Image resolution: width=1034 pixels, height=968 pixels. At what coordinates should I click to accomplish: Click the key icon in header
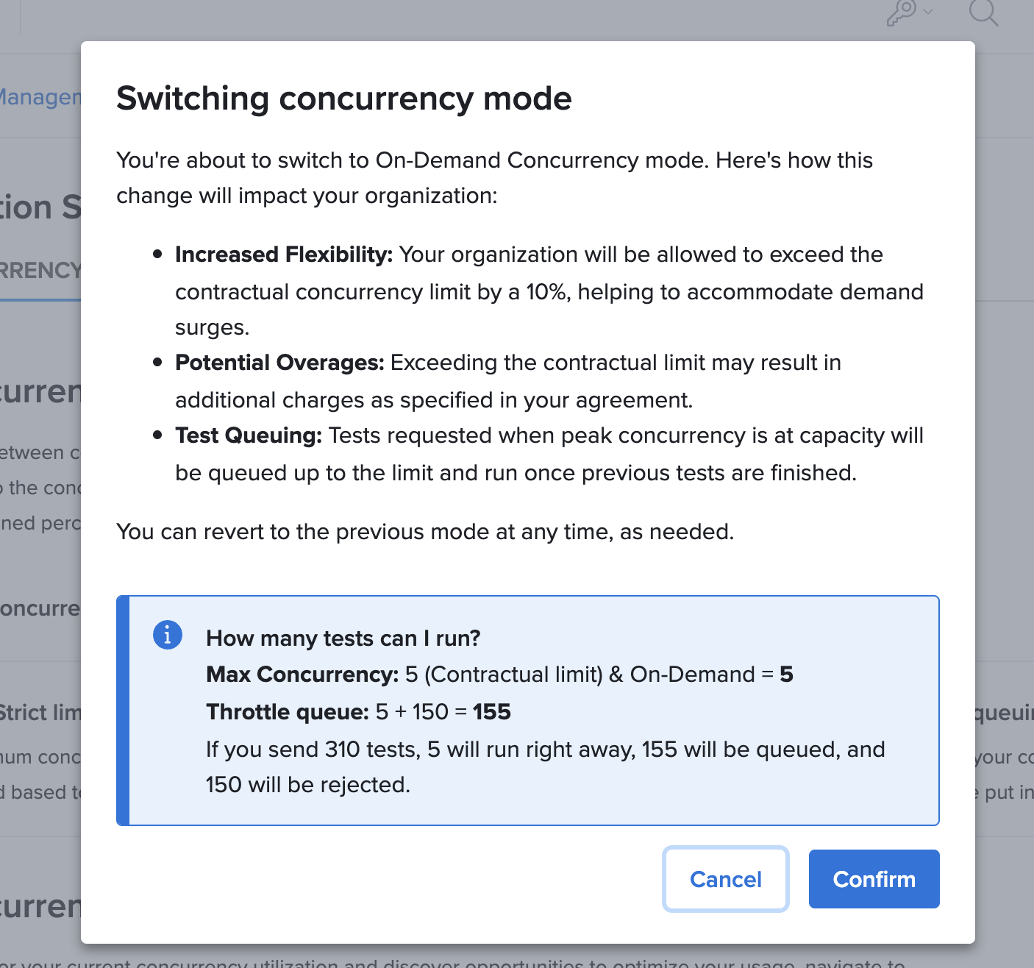click(x=902, y=13)
